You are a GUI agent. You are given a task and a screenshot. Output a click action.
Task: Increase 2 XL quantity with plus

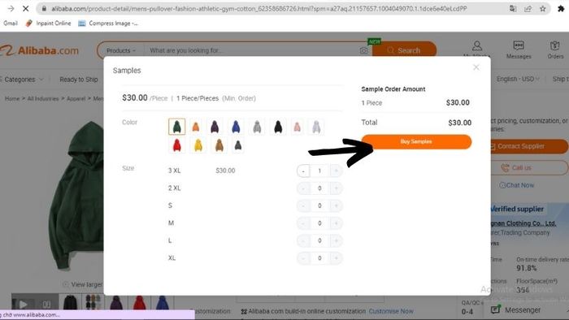pyautogui.click(x=336, y=188)
